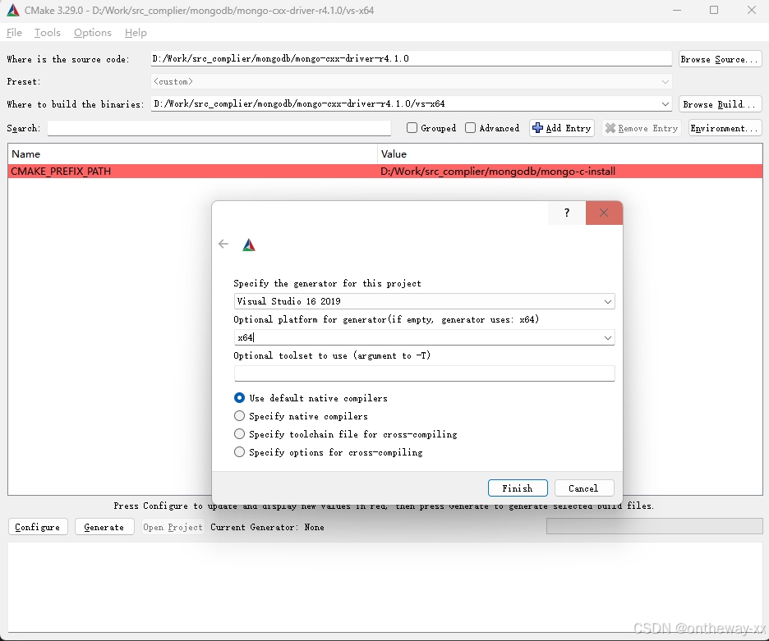Click the Name column header
Screen dimensions: 769x641
coord(193,153)
